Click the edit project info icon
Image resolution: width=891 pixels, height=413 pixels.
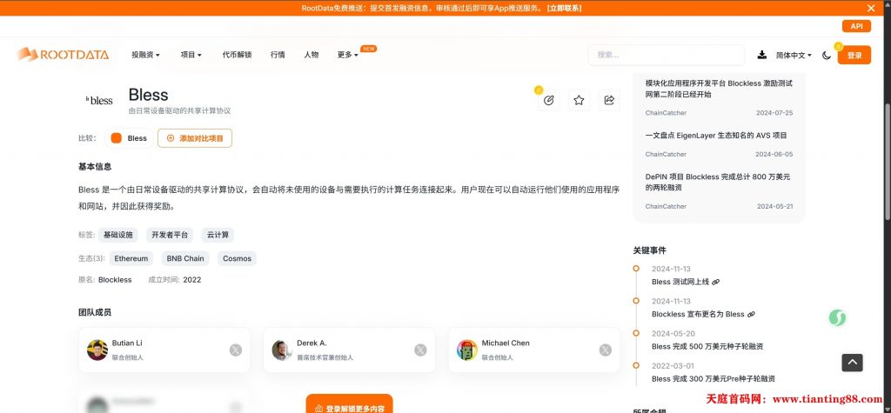(x=548, y=100)
